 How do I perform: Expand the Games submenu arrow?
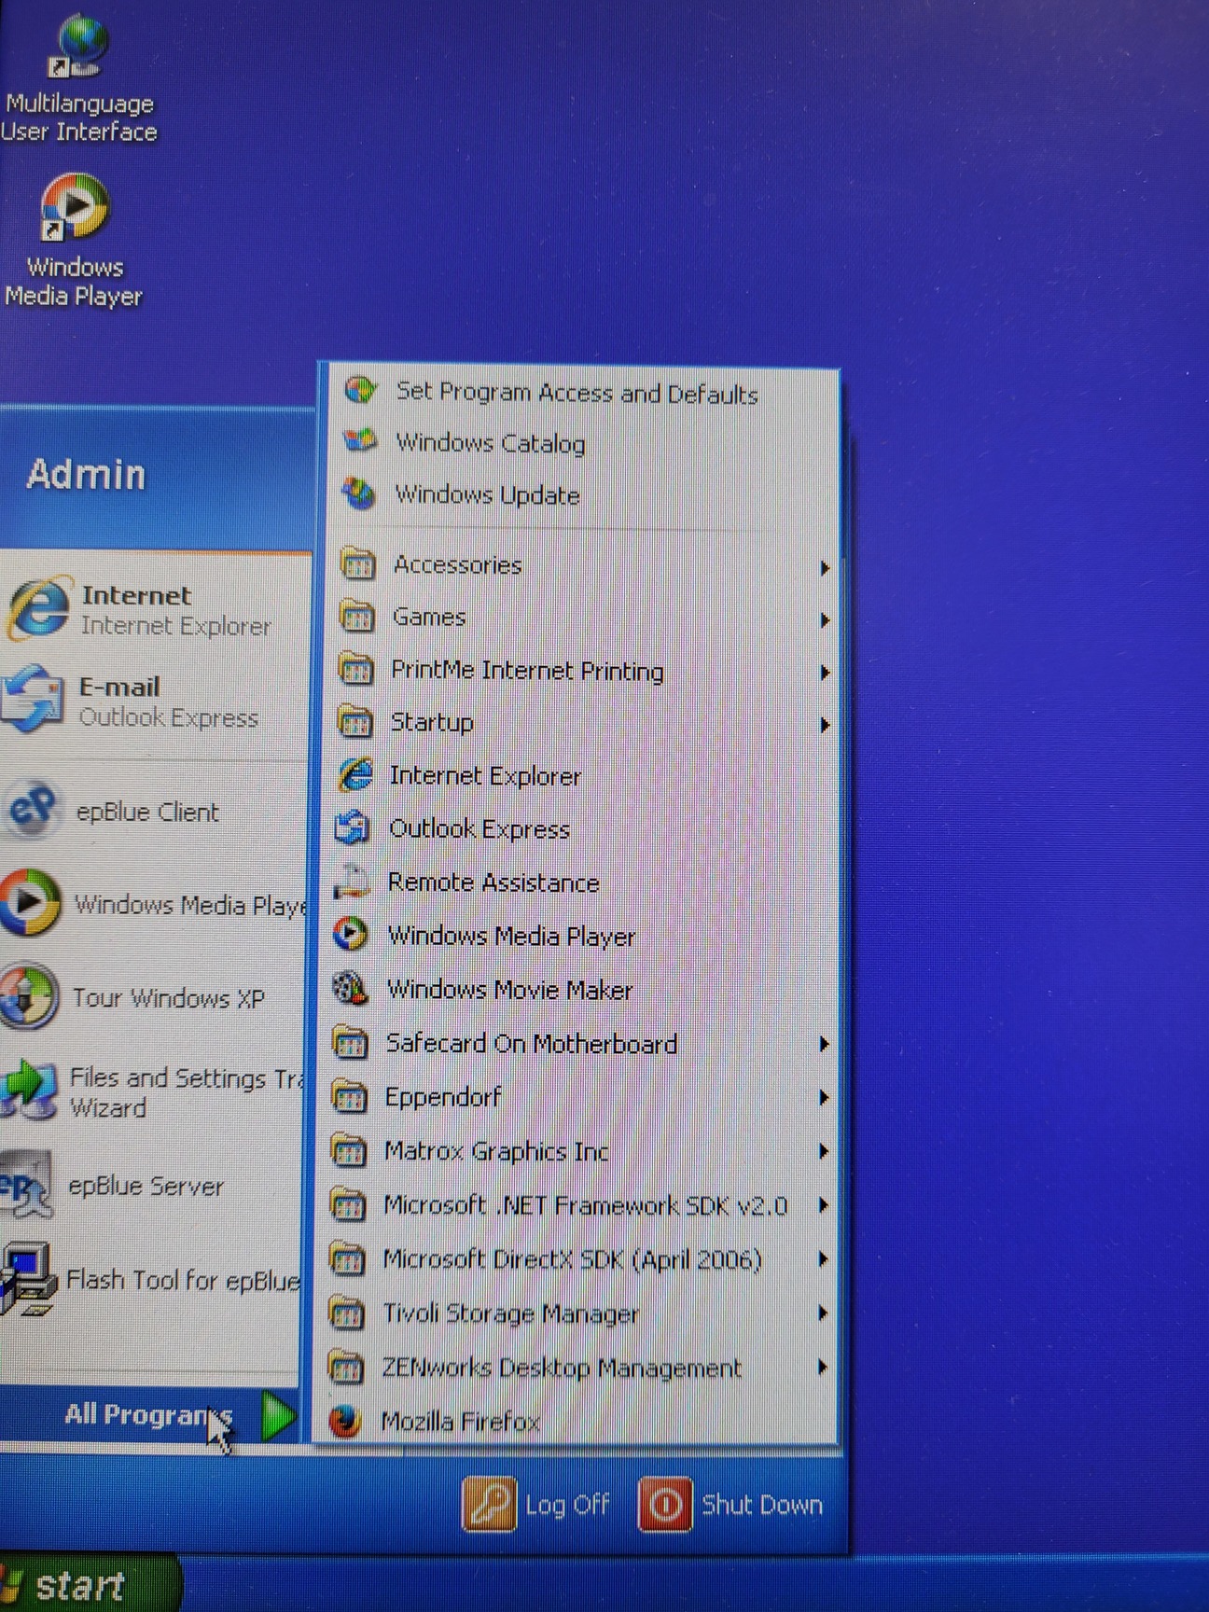point(825,619)
